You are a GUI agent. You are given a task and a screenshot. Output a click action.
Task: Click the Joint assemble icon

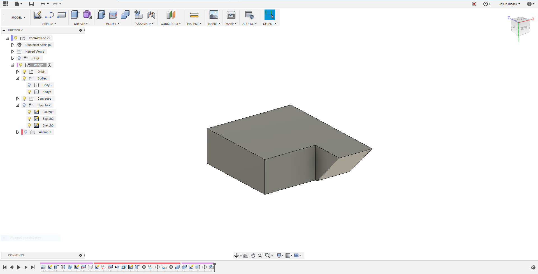coord(151,15)
